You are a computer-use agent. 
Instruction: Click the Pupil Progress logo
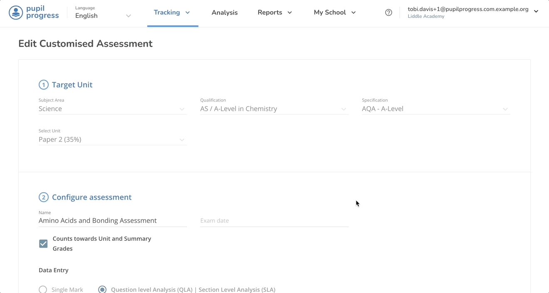point(34,12)
